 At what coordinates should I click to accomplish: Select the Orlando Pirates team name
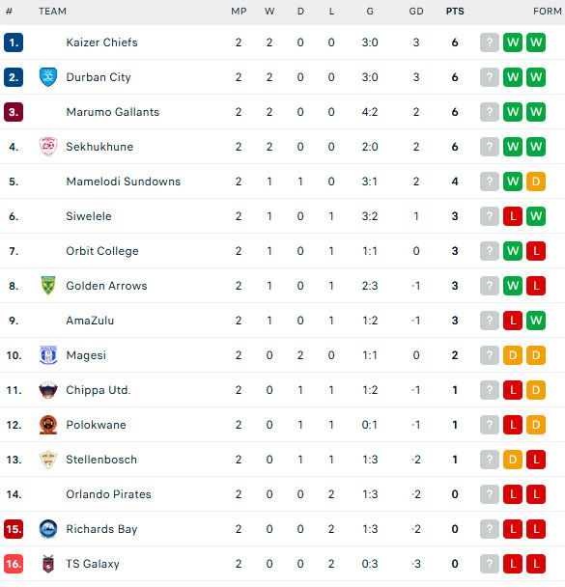point(108,494)
